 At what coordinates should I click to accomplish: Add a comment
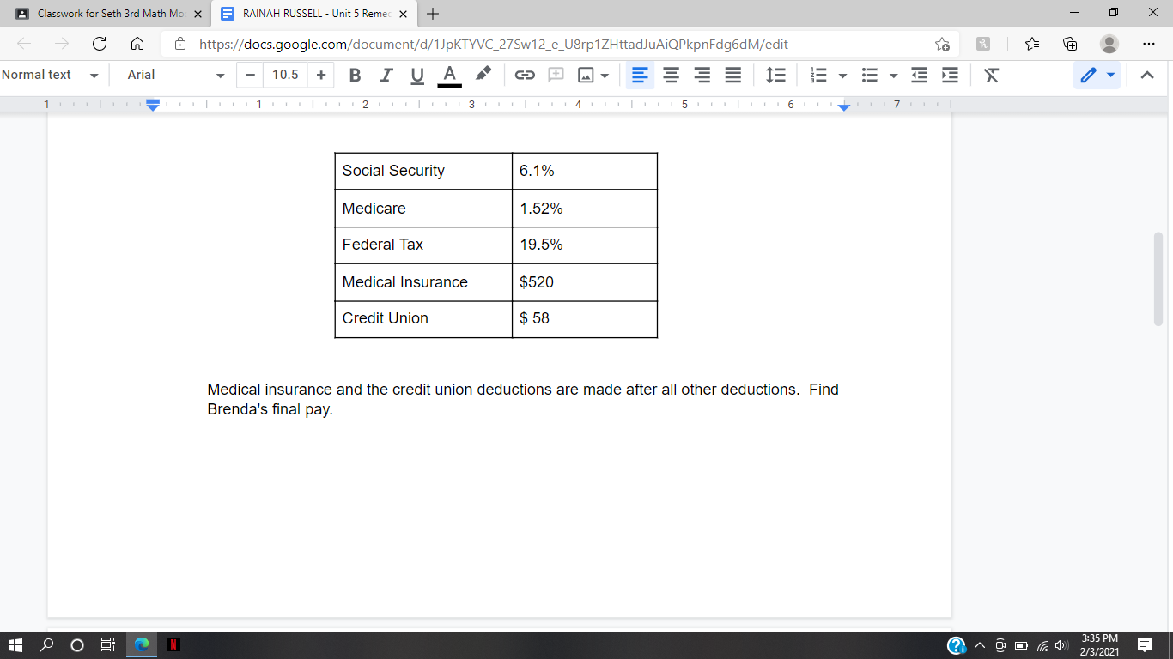click(x=556, y=76)
